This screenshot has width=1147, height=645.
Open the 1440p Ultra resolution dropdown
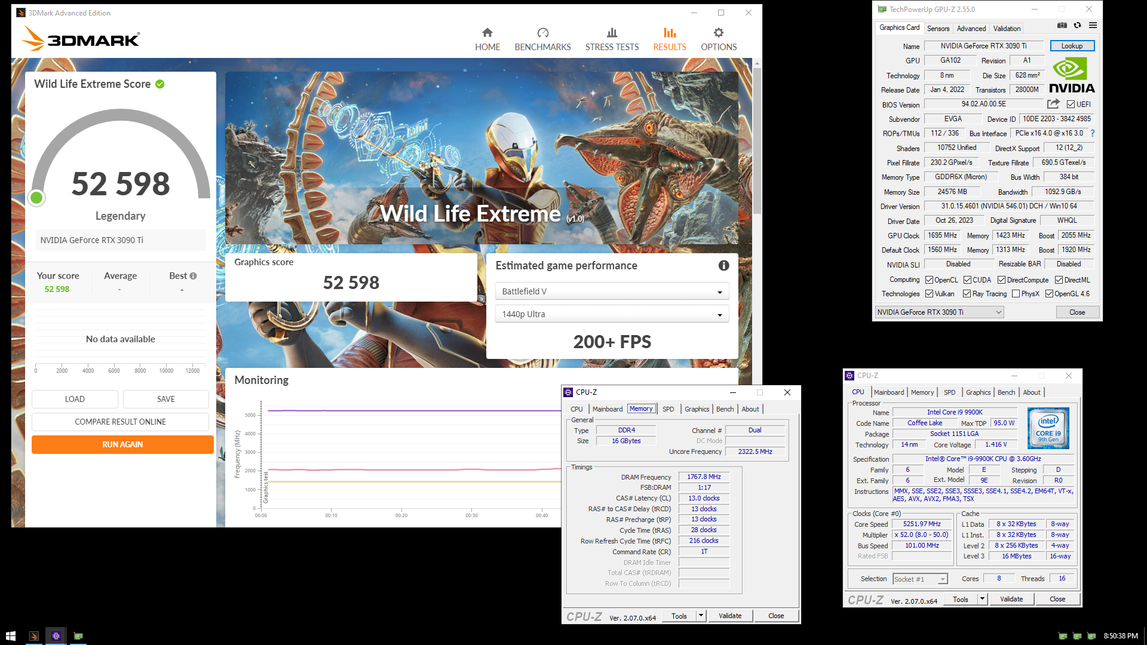612,314
